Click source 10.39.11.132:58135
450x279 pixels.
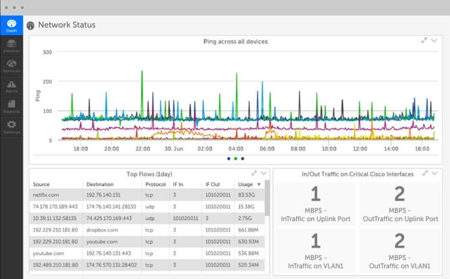click(54, 218)
